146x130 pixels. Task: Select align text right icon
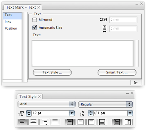point(44,122)
